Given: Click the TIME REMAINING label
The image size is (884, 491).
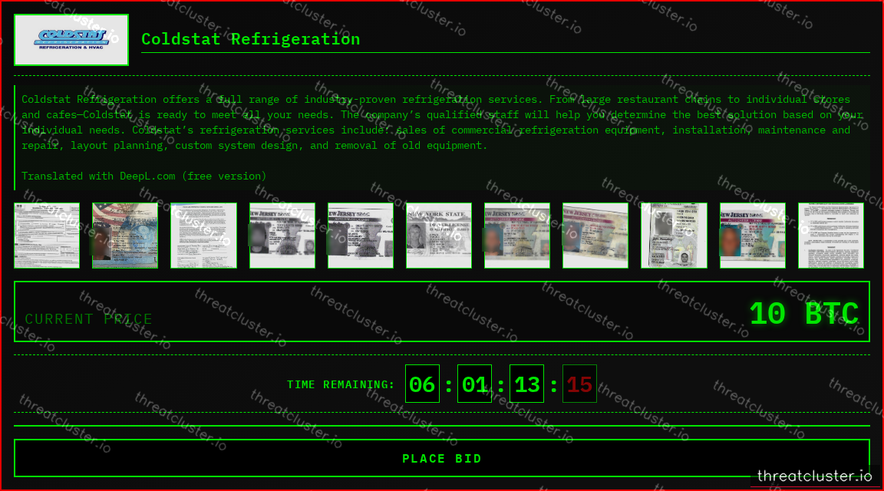Looking at the screenshot, I should tap(341, 384).
